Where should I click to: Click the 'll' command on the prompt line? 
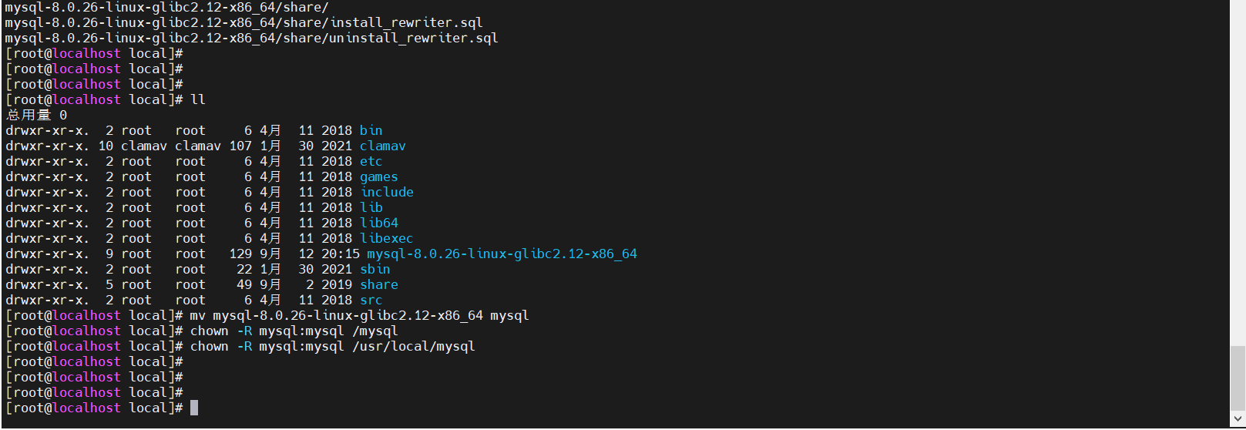198,99
